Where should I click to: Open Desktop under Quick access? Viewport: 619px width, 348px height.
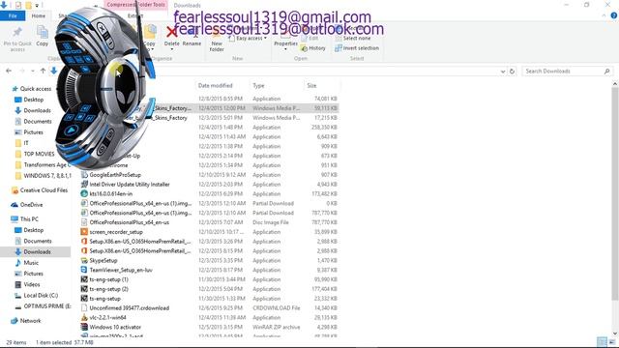click(x=29, y=100)
